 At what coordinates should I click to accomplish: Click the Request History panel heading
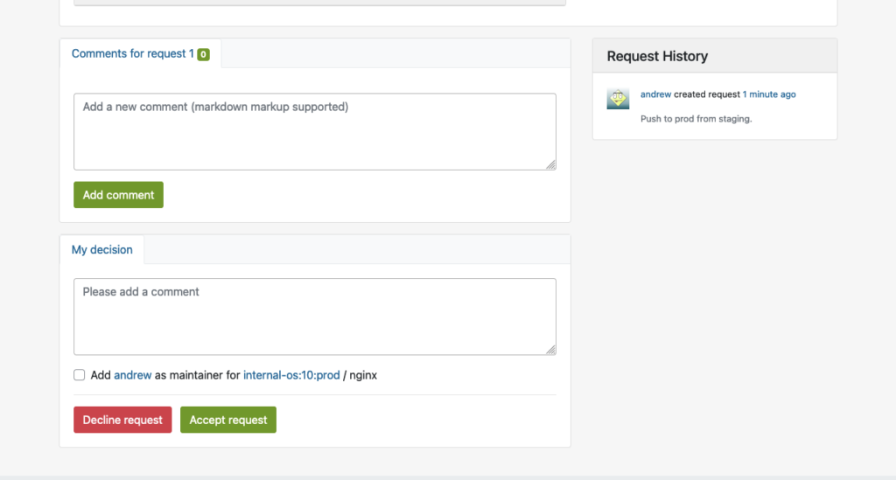pyautogui.click(x=657, y=56)
